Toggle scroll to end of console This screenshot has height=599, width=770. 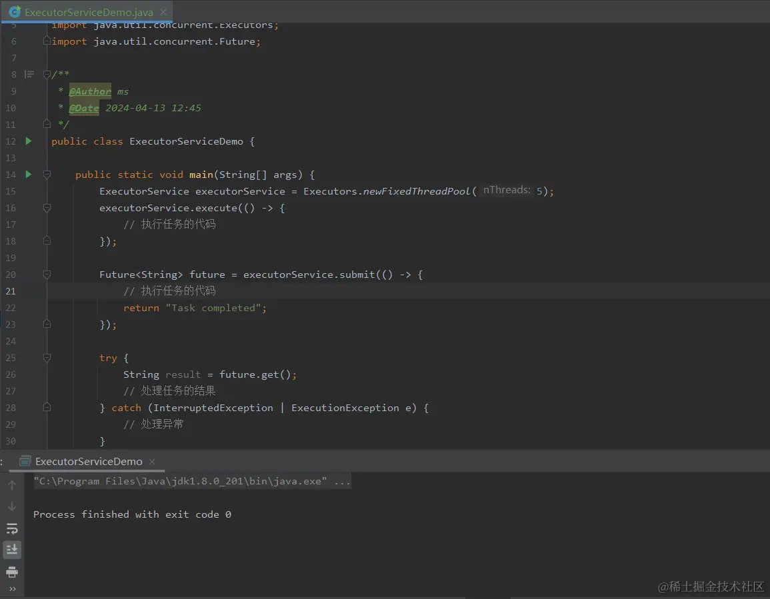(12, 550)
